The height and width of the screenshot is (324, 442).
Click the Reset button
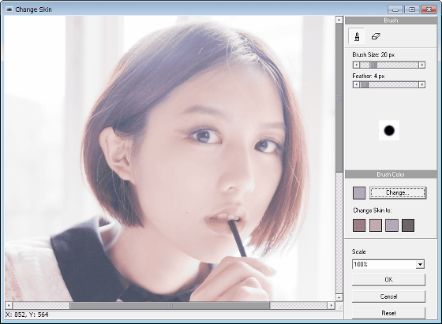tap(388, 313)
